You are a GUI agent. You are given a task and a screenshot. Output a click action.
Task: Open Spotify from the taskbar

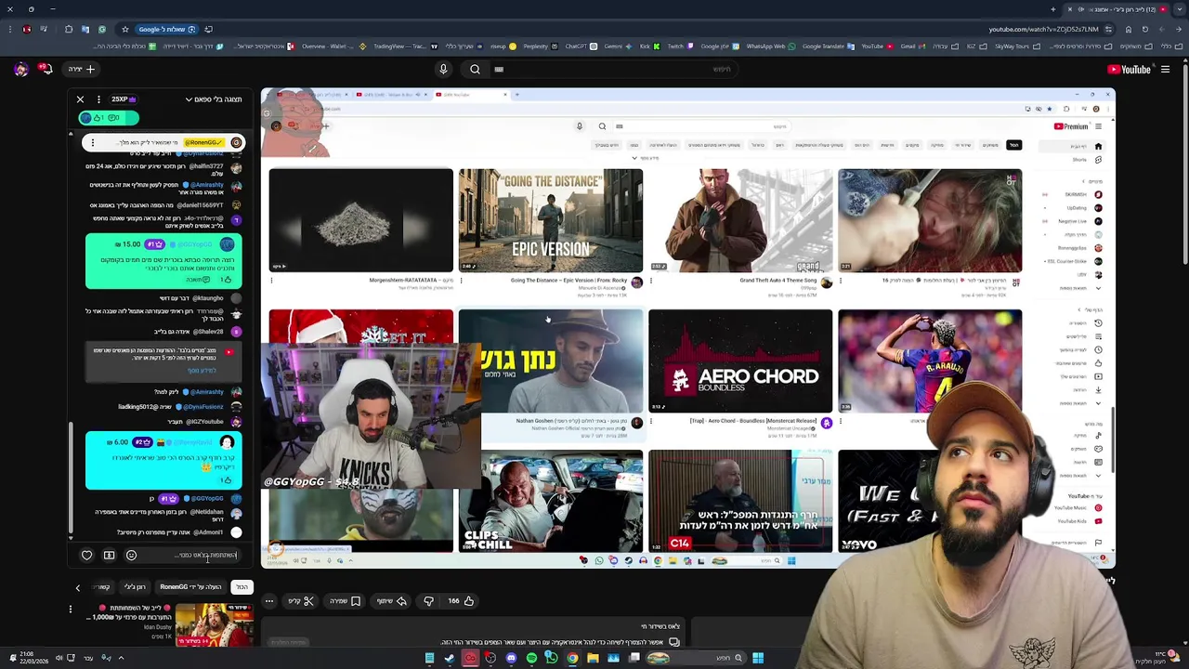(x=531, y=658)
